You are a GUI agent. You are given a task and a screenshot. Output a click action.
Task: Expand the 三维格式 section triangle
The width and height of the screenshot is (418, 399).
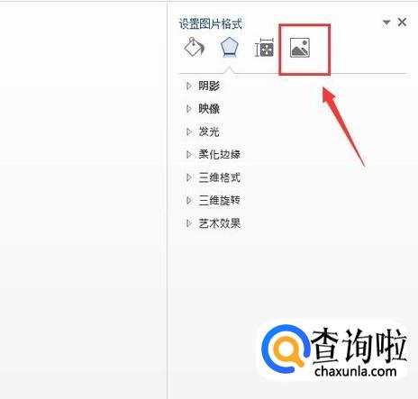tap(188, 177)
